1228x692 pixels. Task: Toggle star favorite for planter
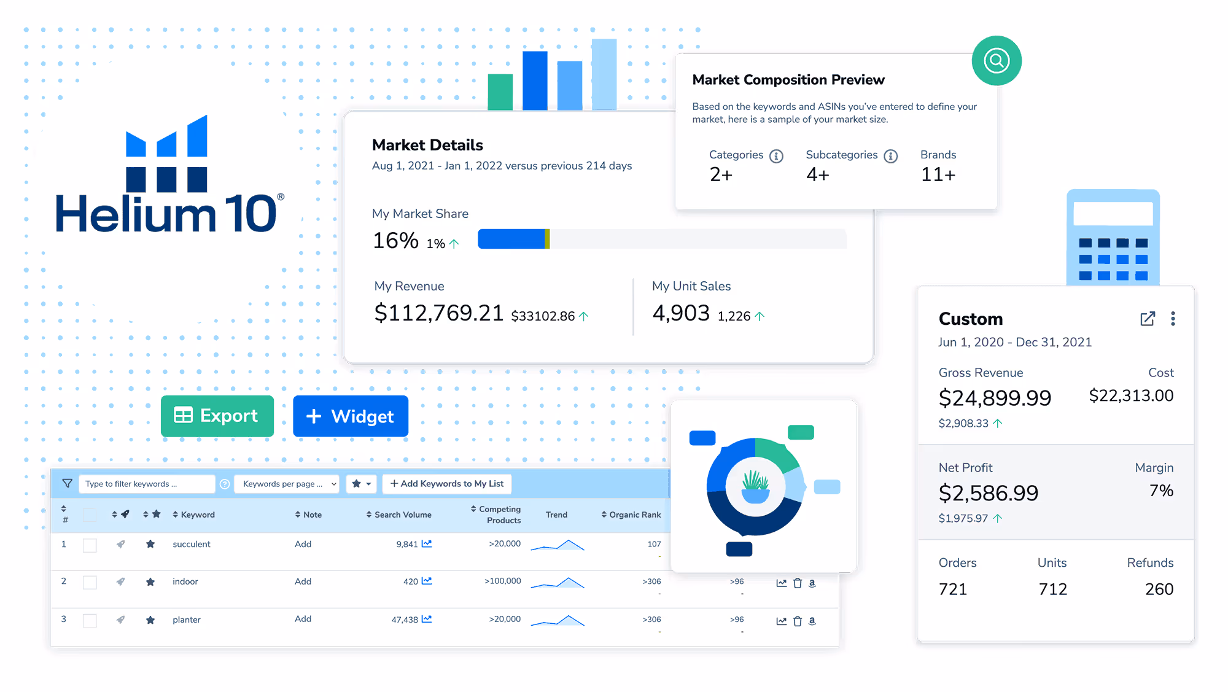pos(150,620)
